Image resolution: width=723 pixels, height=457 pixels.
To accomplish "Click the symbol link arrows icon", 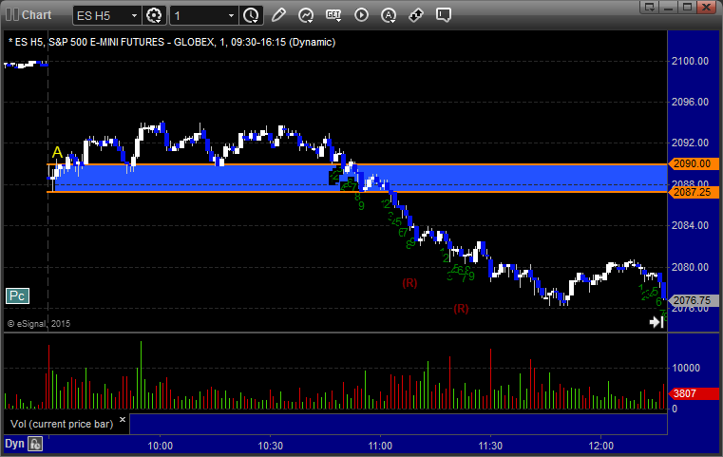I will (416, 15).
